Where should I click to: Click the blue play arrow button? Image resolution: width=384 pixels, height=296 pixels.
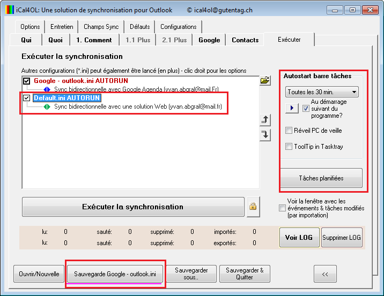point(291,109)
